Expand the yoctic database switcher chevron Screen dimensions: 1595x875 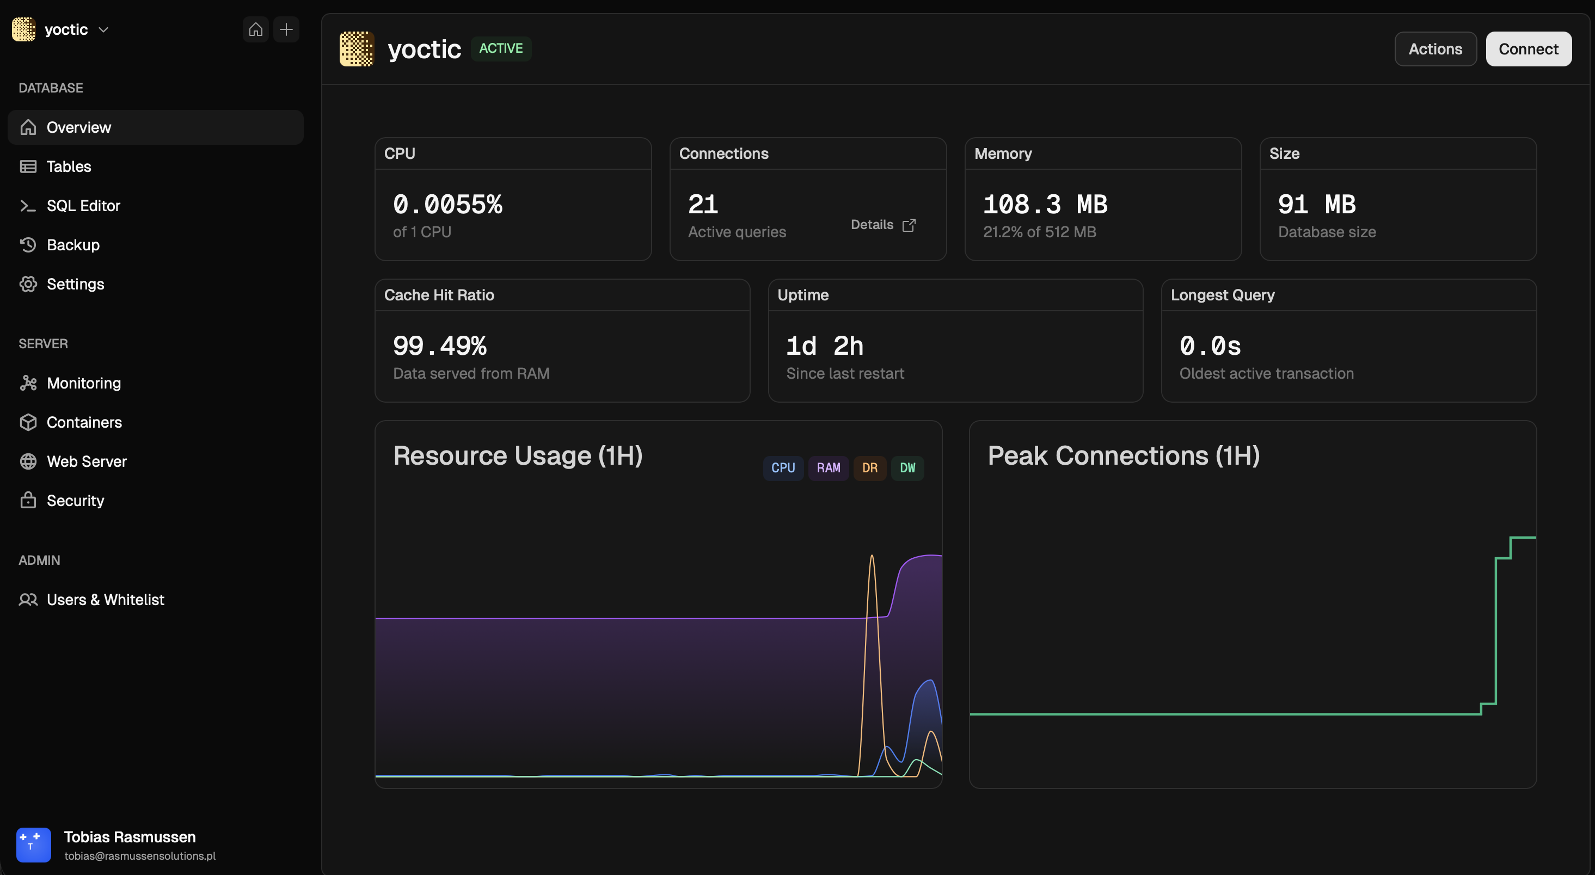point(103,29)
